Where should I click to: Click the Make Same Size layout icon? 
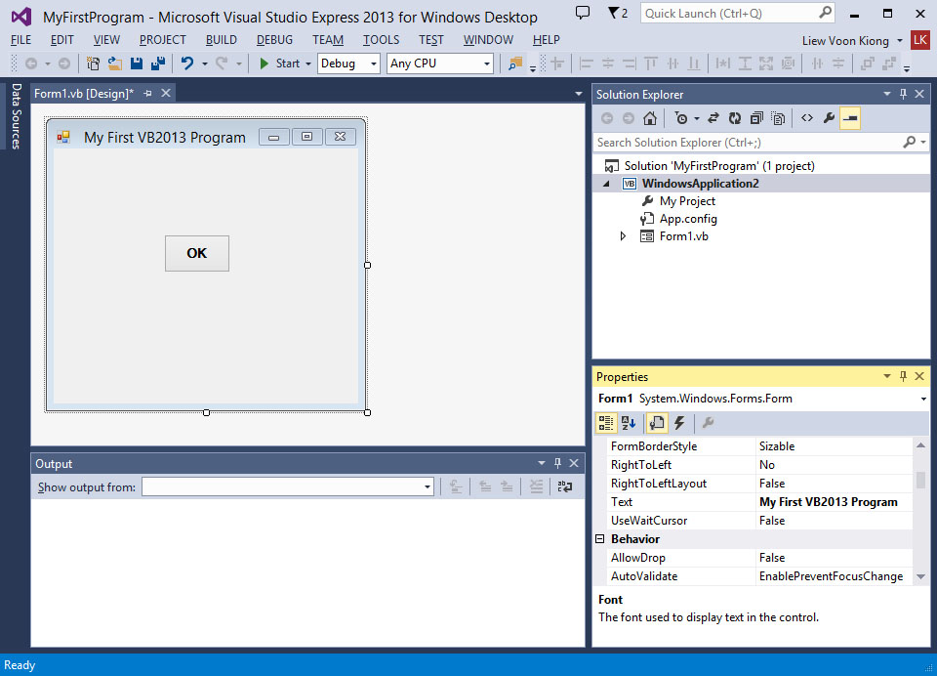point(766,63)
